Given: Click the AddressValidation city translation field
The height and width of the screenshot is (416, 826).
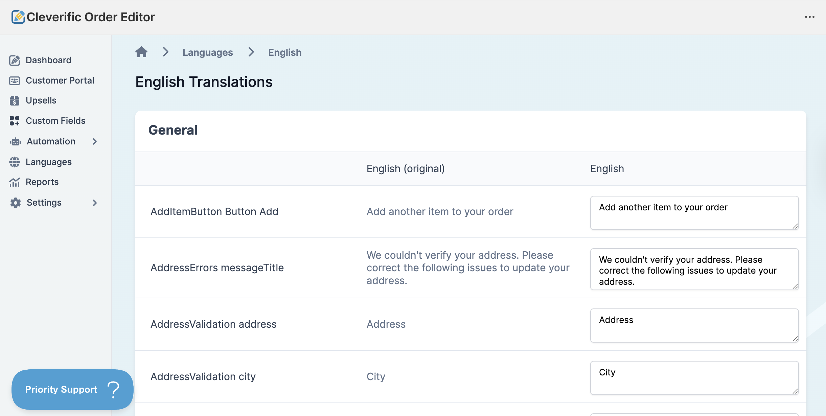Looking at the screenshot, I should click(694, 378).
